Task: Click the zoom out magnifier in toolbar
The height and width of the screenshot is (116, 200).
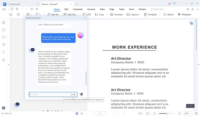Action: click(11, 14)
